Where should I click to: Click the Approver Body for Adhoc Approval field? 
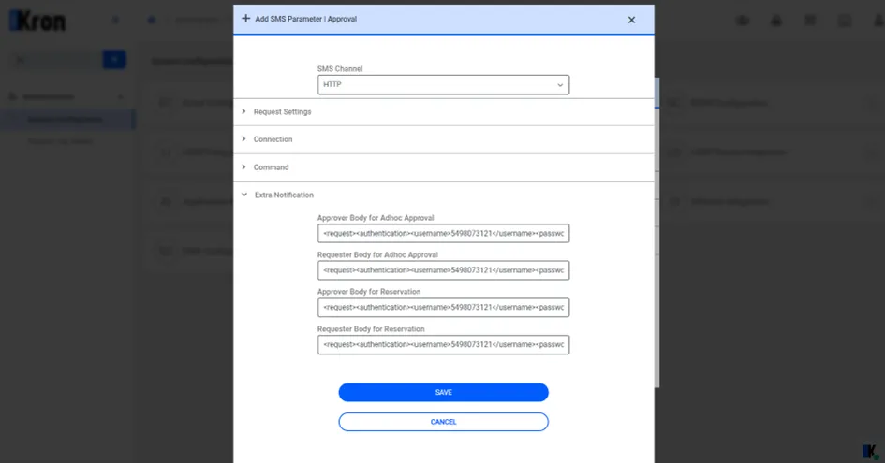pos(443,234)
